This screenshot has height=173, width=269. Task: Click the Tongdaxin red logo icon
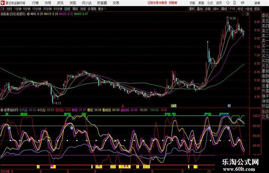[x=3, y=3]
